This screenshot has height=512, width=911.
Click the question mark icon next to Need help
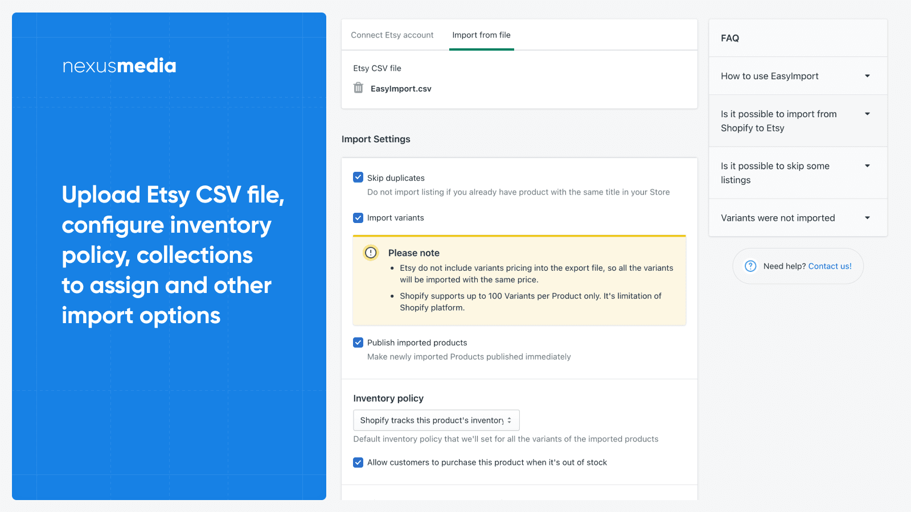pyautogui.click(x=750, y=266)
